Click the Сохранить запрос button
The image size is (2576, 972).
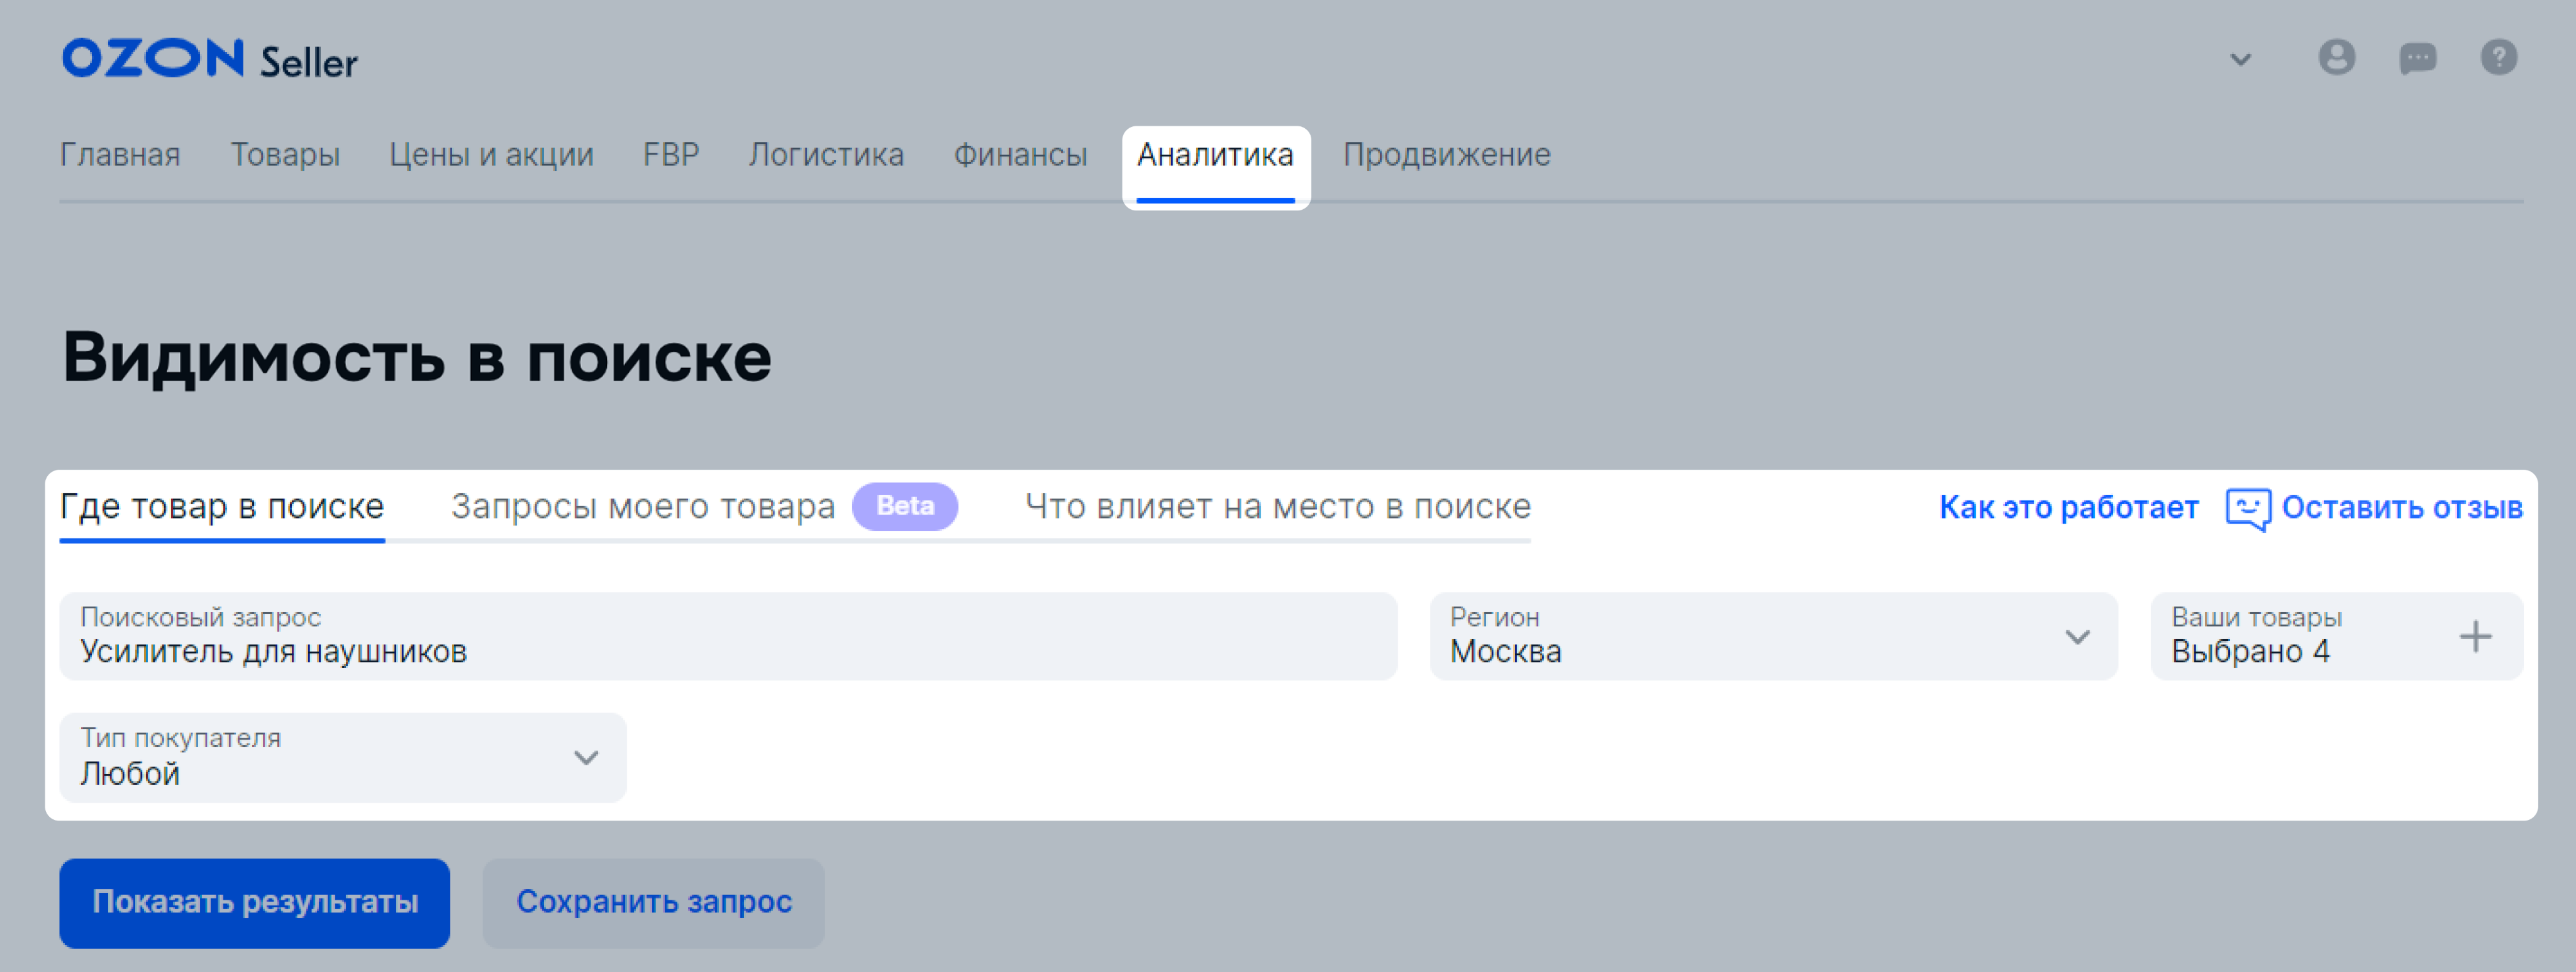tap(653, 902)
